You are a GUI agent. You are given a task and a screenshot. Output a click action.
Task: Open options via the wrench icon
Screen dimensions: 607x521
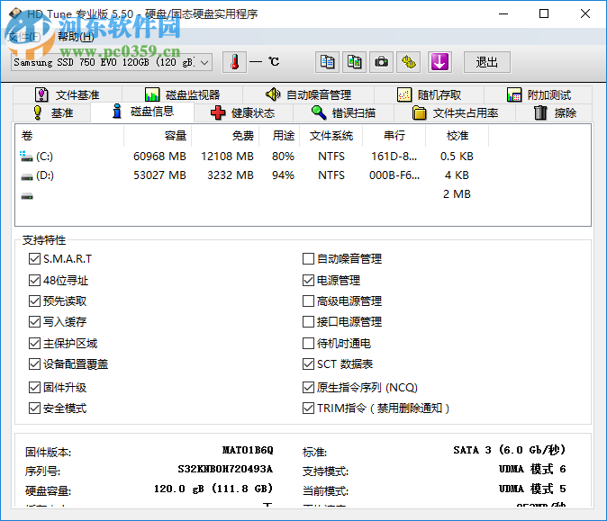coord(409,62)
